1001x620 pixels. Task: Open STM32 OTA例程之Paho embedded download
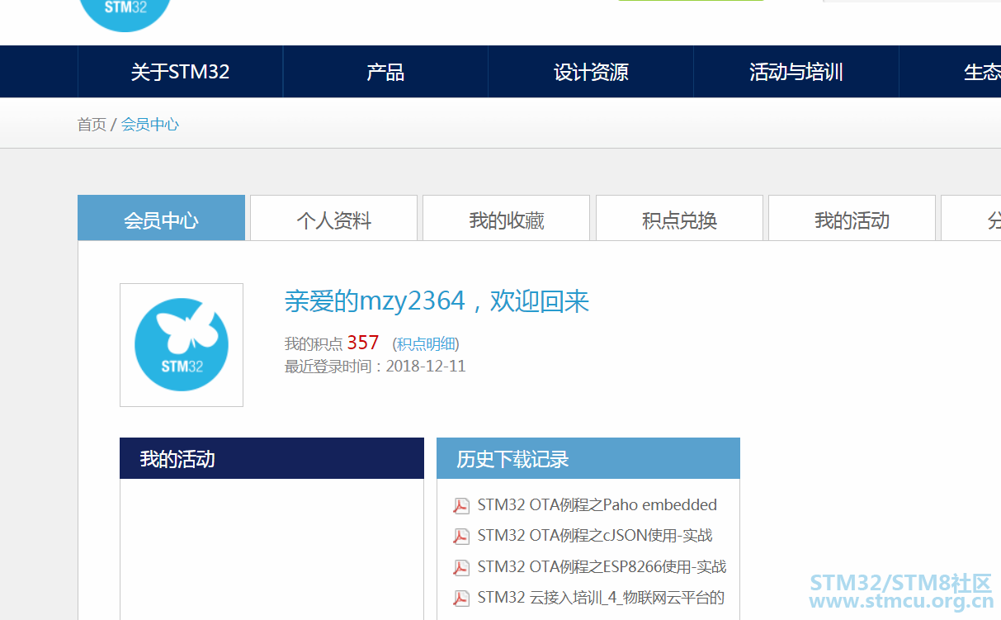pyautogui.click(x=597, y=505)
